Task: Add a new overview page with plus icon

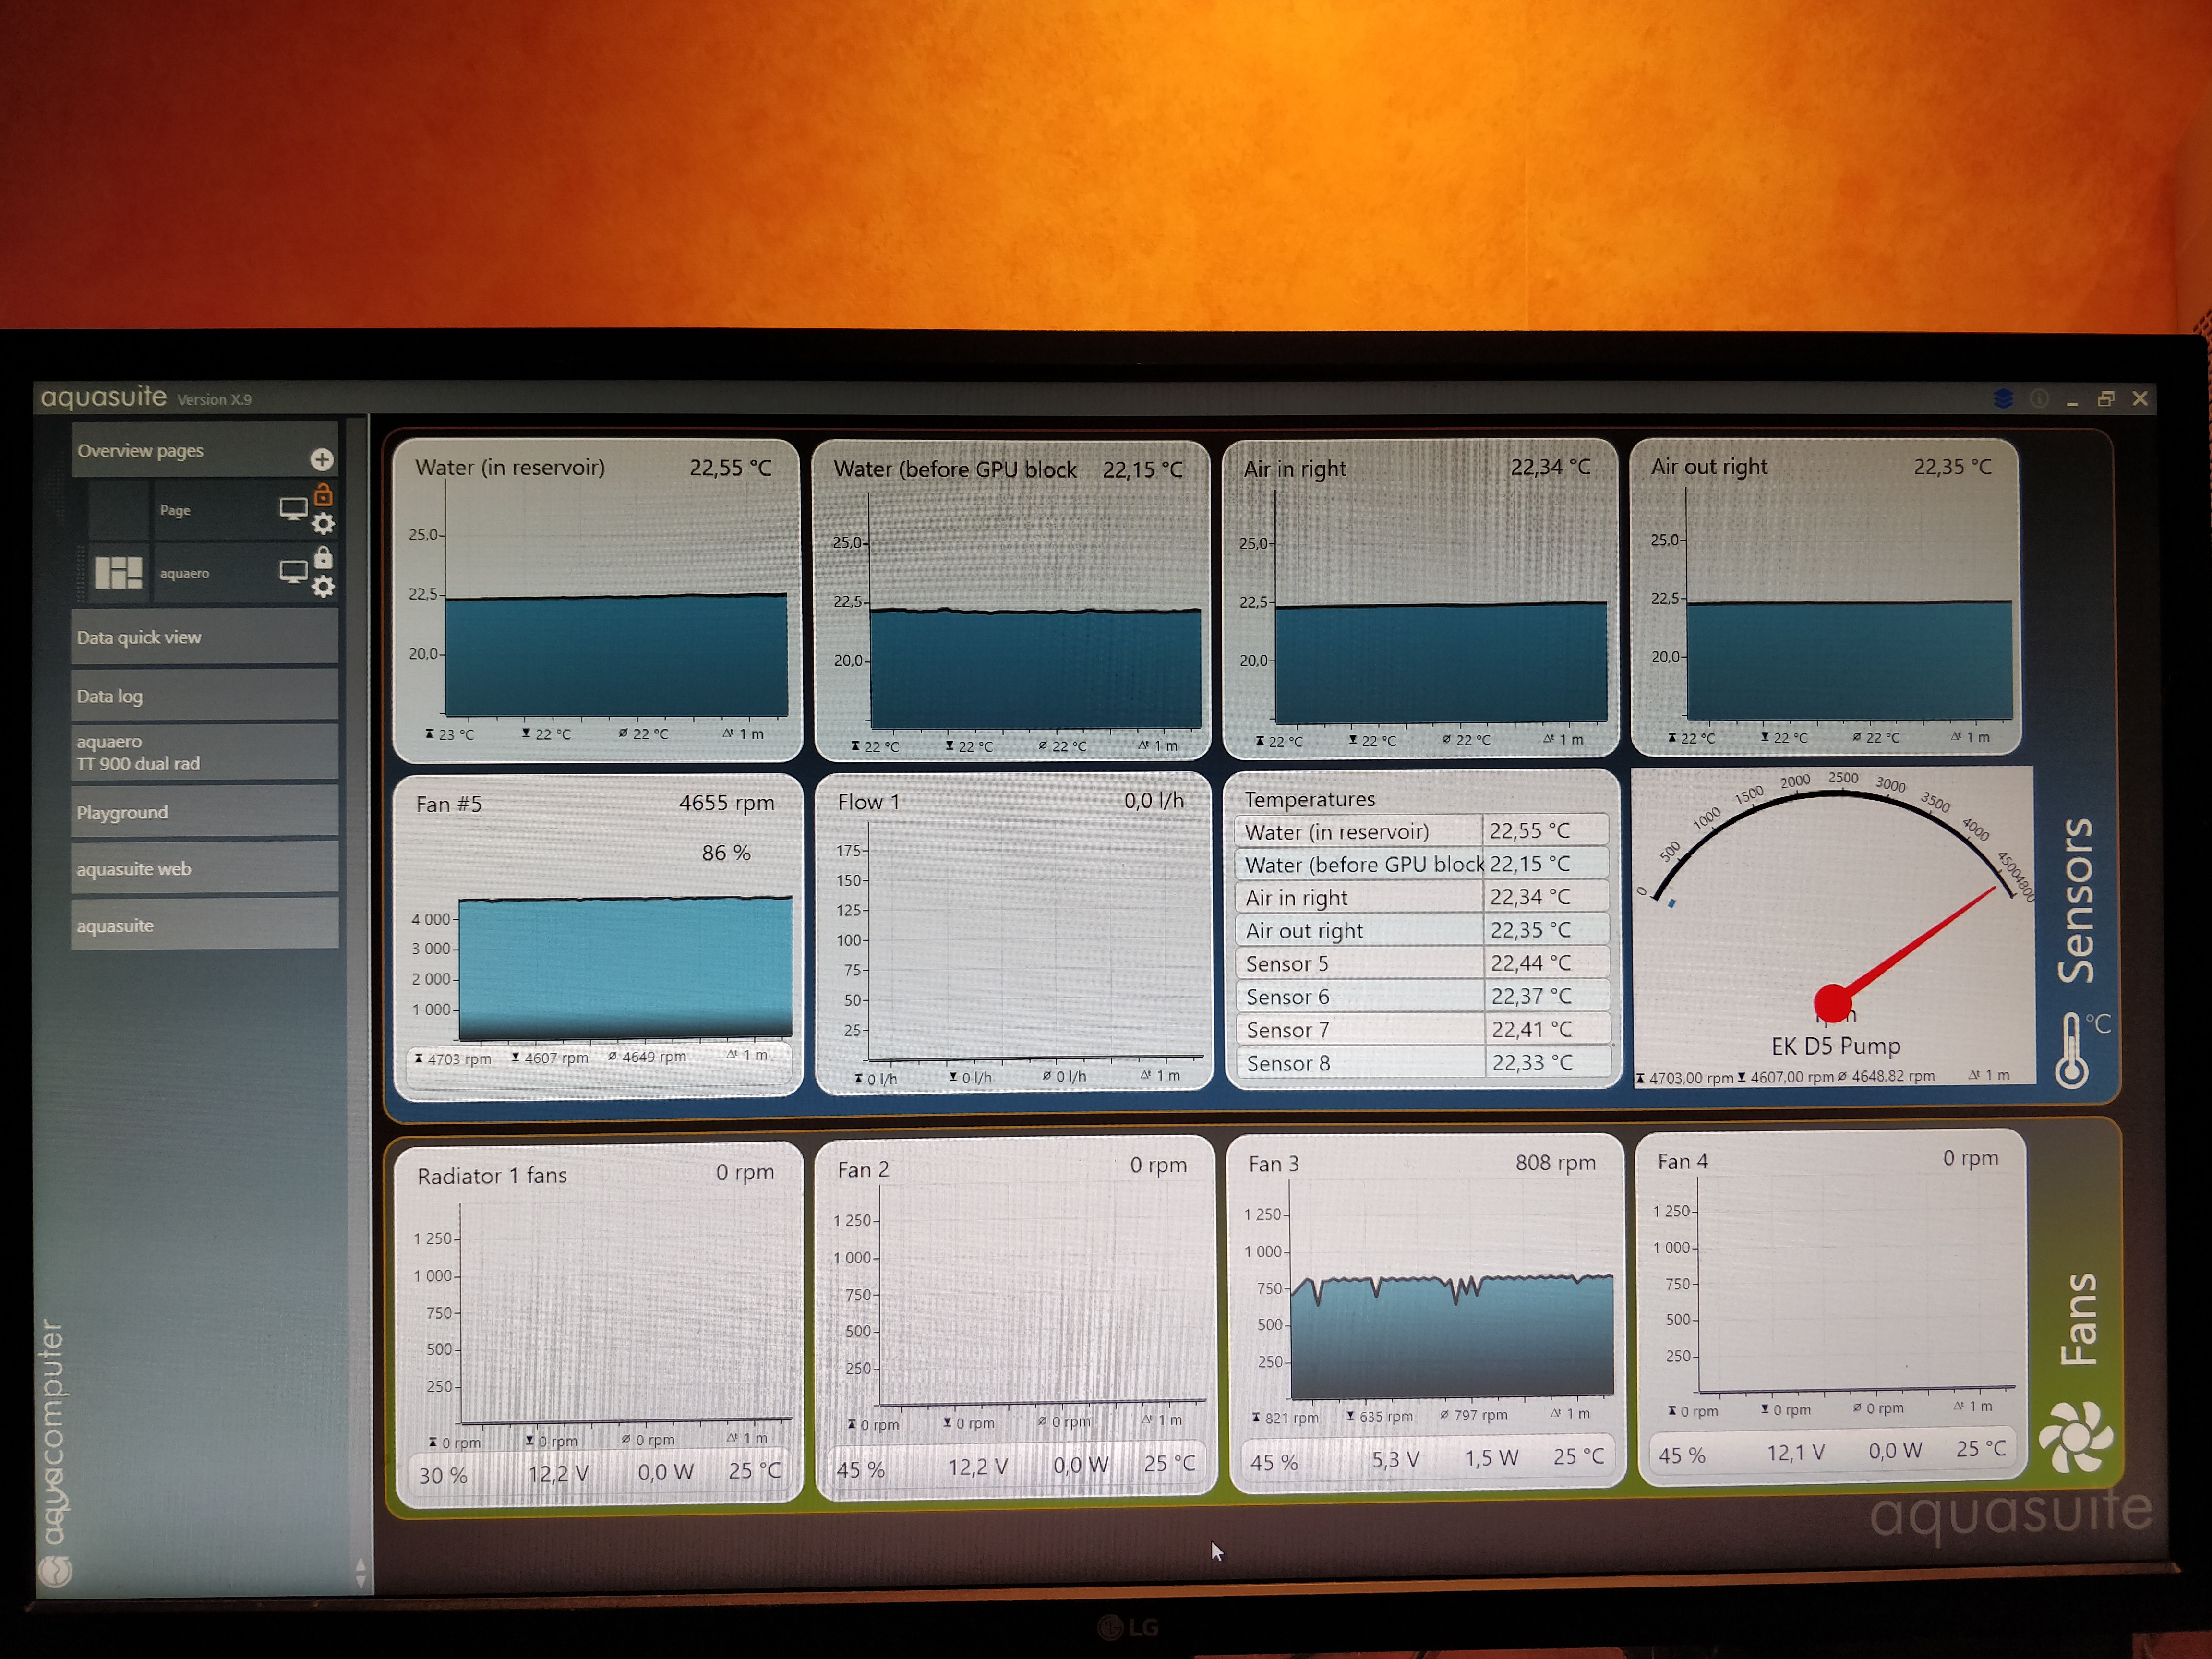Action: point(321,459)
